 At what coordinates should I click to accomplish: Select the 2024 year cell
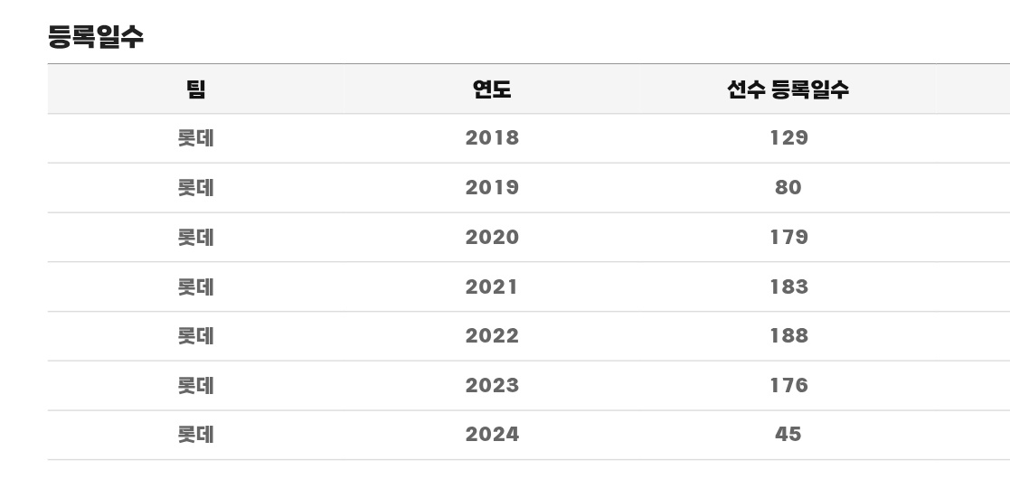pyautogui.click(x=492, y=435)
